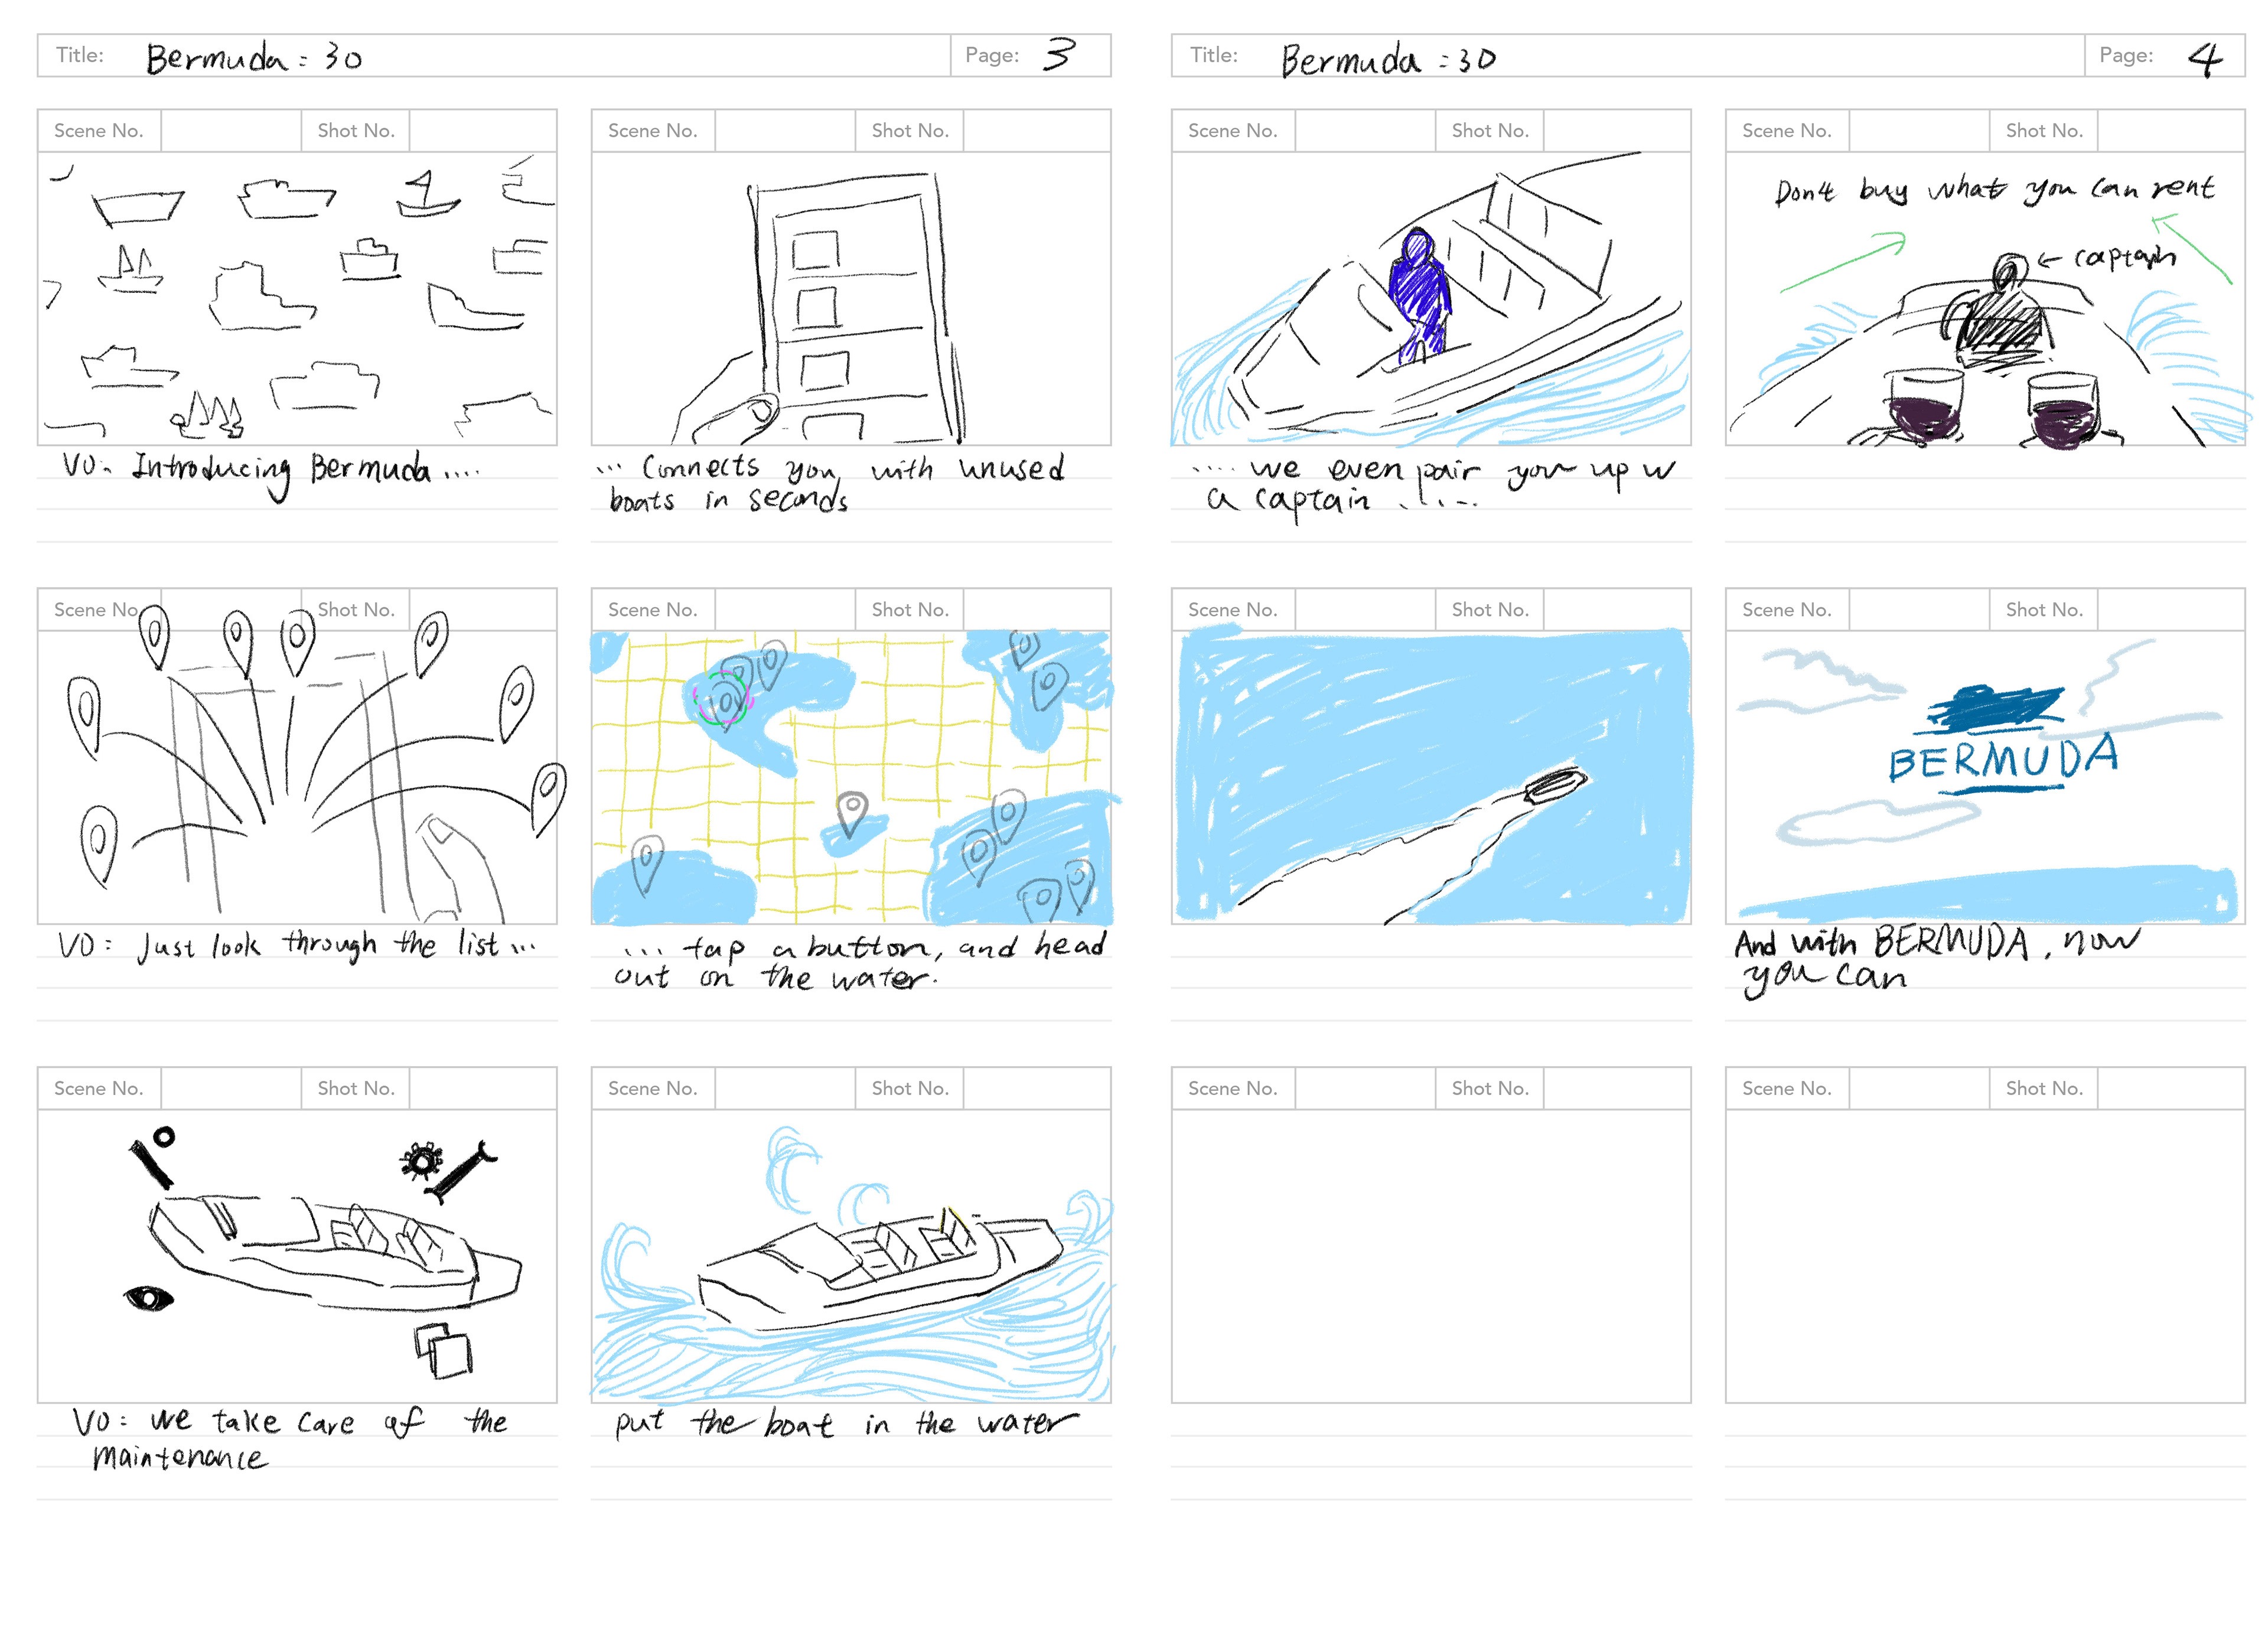
Task: Click the gear icon beside the wrench
Action: (x=421, y=1161)
